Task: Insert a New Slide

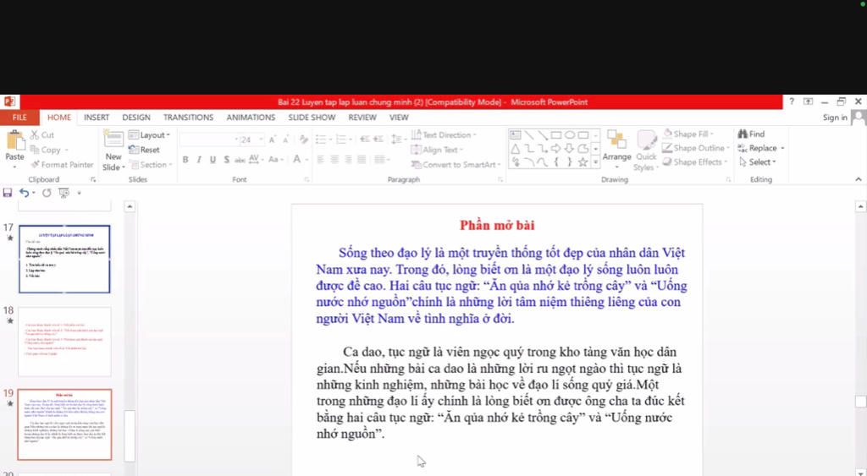Action: (113, 150)
